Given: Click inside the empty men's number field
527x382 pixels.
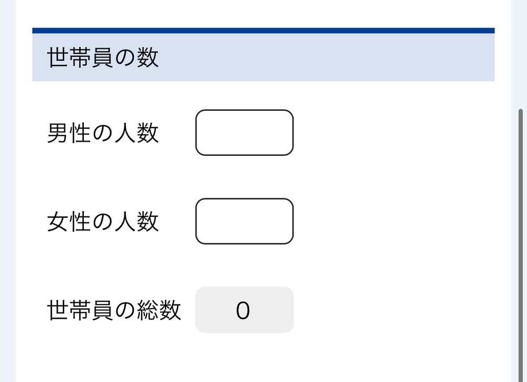Looking at the screenshot, I should [x=244, y=132].
